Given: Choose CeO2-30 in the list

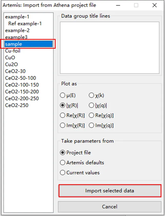Looking at the screenshot, I should pos(15,71).
